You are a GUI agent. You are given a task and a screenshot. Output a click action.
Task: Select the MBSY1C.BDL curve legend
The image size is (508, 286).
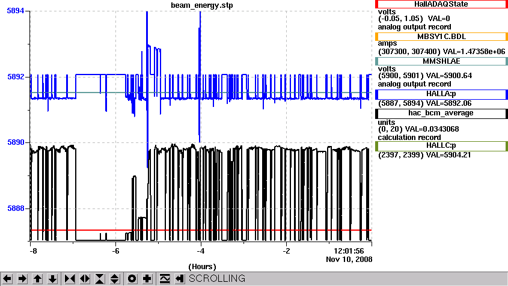(441, 37)
